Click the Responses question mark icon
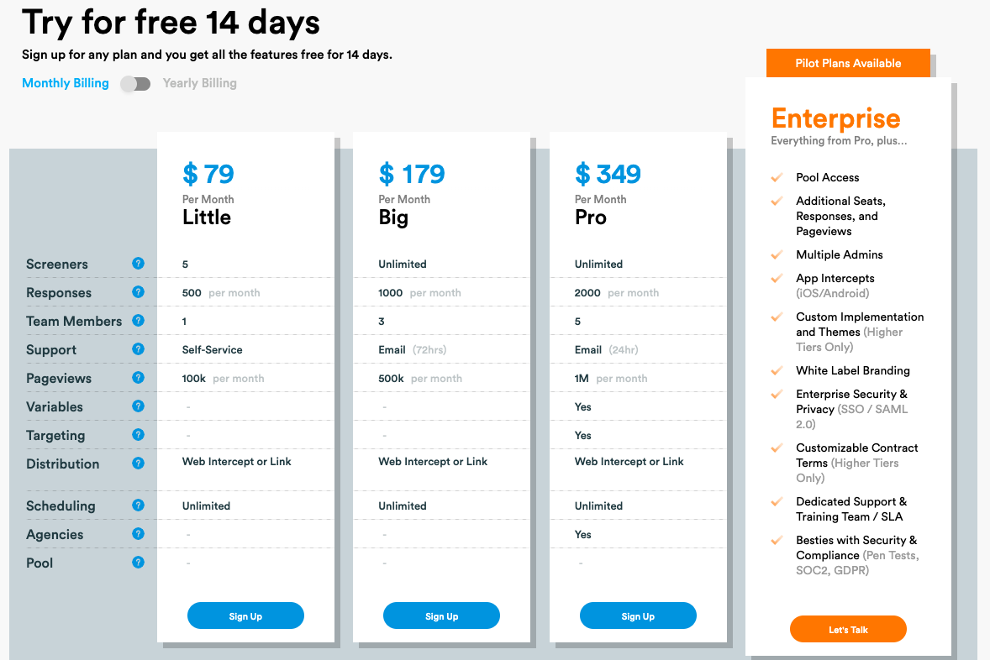Viewport: 990px width, 660px height. 138,292
